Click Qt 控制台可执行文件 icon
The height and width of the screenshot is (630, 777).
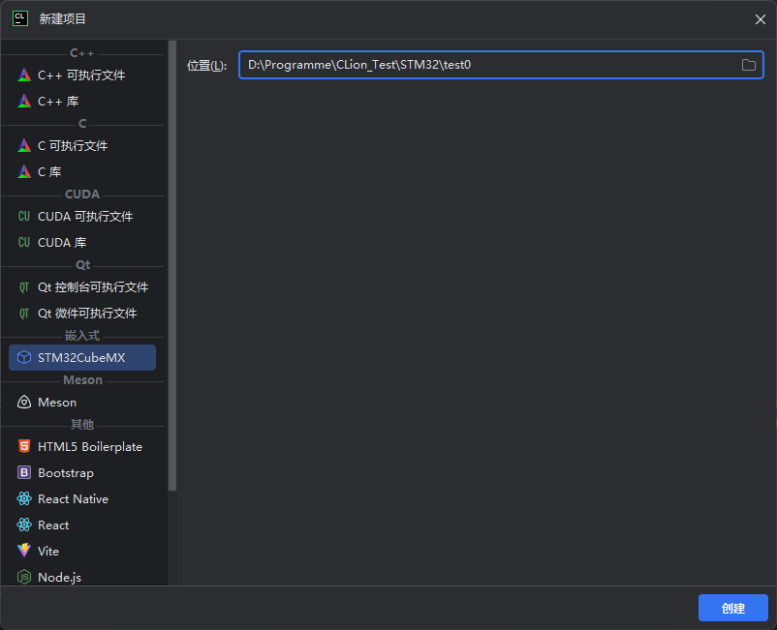pos(24,287)
